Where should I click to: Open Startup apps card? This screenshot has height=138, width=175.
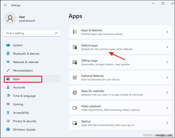[x=121, y=123]
